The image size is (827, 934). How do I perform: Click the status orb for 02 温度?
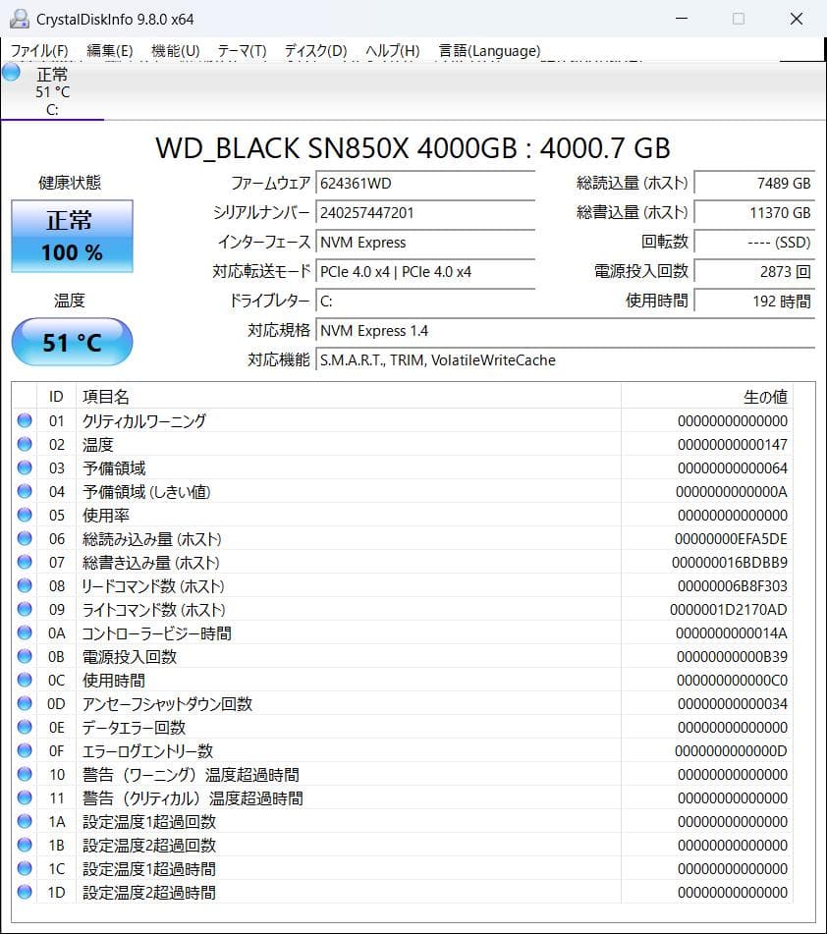tap(25, 444)
